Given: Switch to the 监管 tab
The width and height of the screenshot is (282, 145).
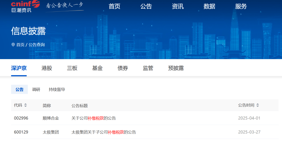Looking at the screenshot, I should [x=148, y=68].
